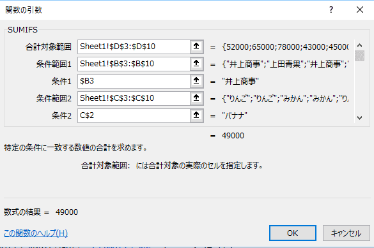Click the 条件2 range selector arrow icon
374x248 pixels.
point(196,115)
